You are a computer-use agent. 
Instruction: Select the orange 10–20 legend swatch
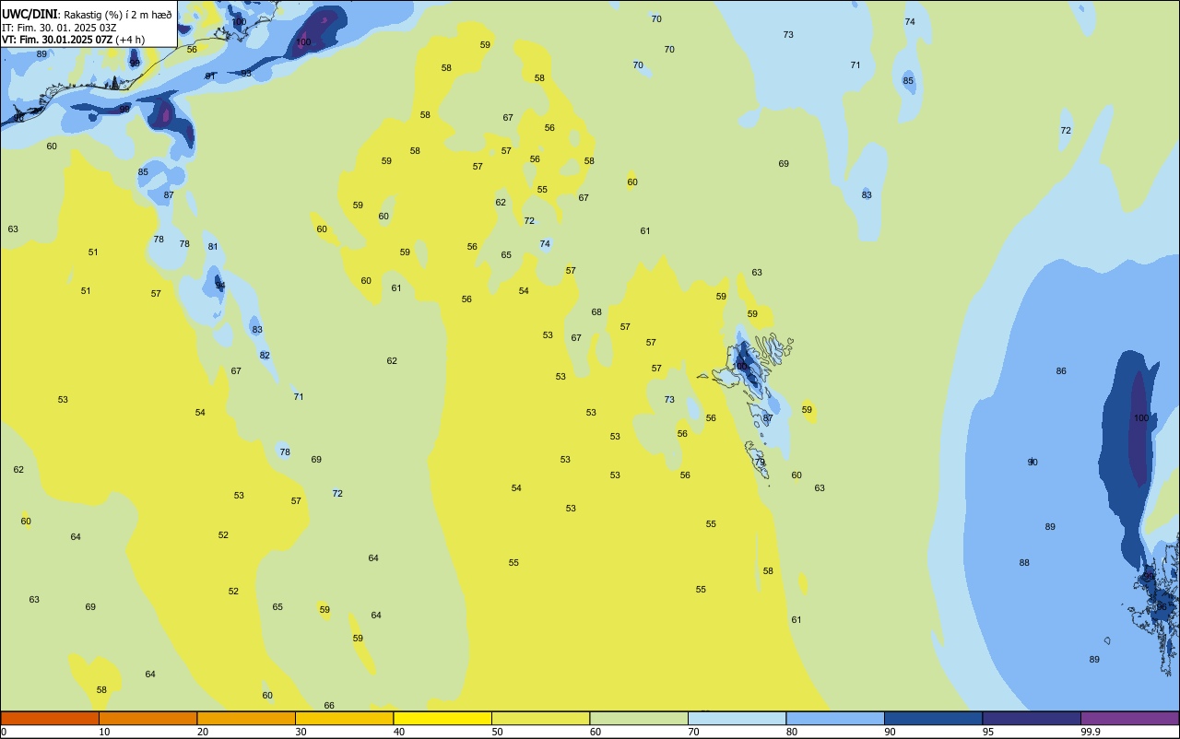pyautogui.click(x=147, y=718)
